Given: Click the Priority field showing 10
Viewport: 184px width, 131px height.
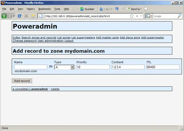Looking at the screenshot, I should coord(93,67).
